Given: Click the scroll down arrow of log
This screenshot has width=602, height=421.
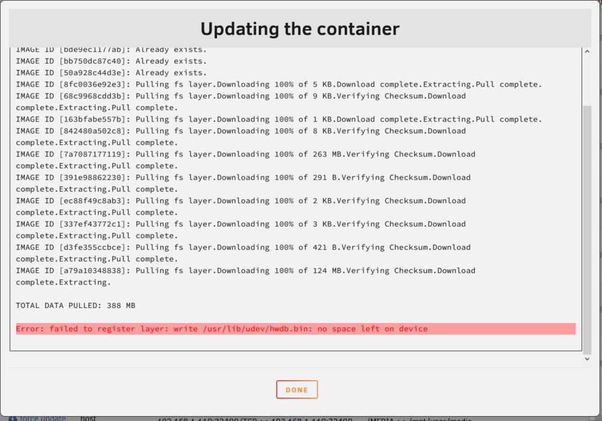Looking at the screenshot, I should (587, 359).
